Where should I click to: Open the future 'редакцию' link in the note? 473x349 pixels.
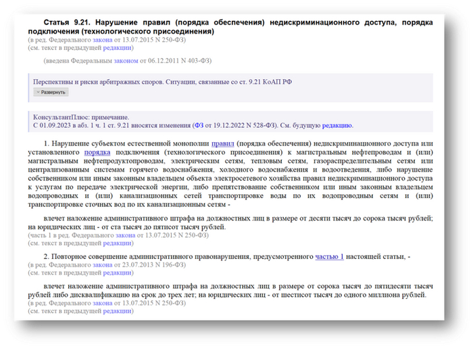point(337,125)
